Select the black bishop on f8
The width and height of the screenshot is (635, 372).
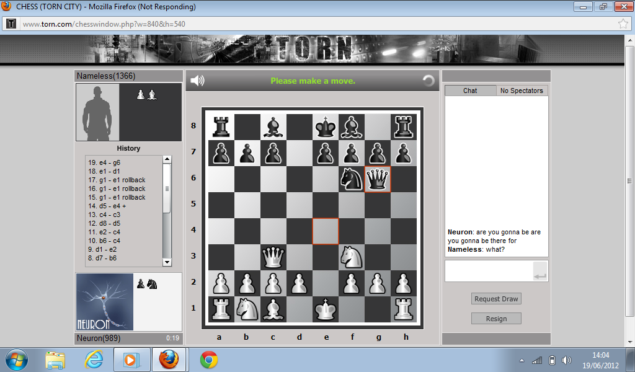[x=352, y=127]
